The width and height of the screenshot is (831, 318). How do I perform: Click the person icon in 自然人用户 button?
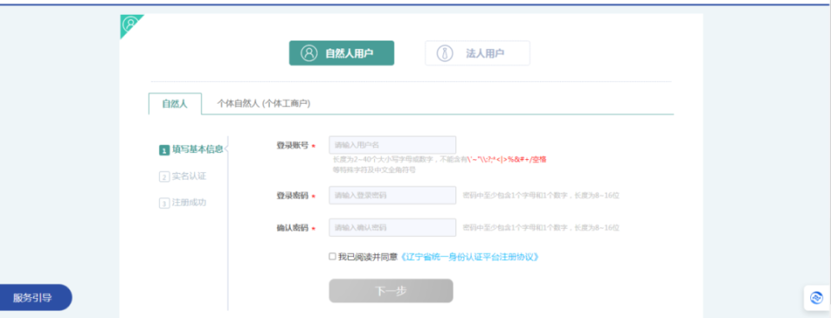click(x=308, y=53)
